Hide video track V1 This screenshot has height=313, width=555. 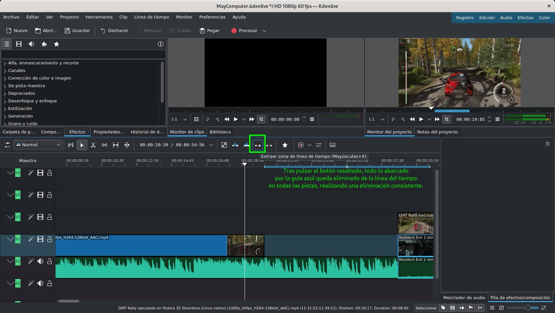(x=40, y=239)
